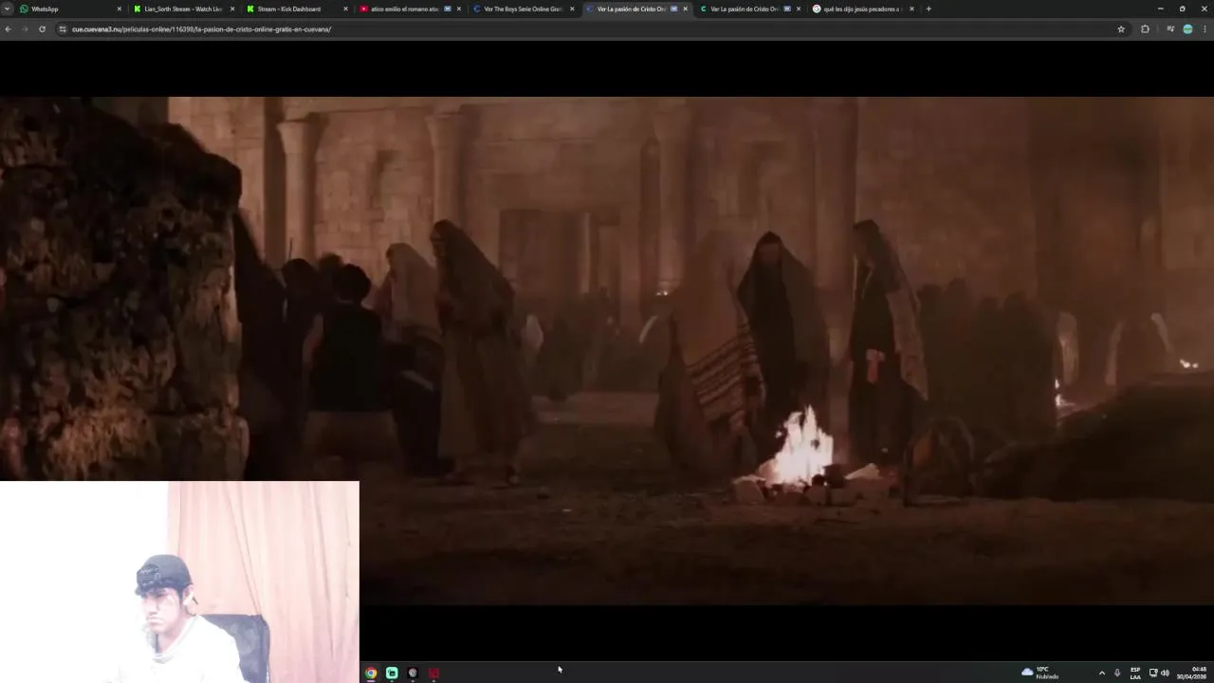Reload the cuevana page
The width and height of the screenshot is (1214, 683).
(x=42, y=29)
